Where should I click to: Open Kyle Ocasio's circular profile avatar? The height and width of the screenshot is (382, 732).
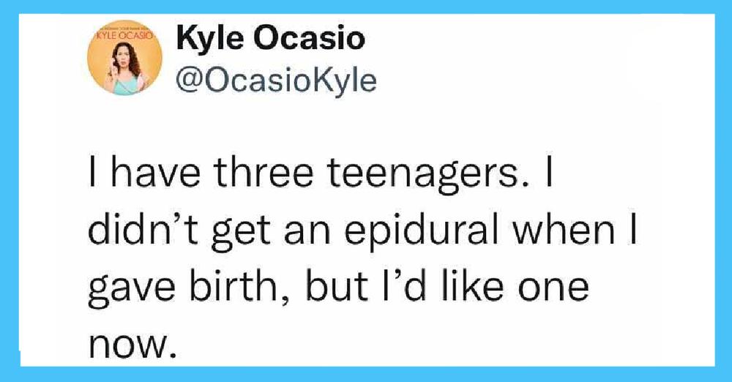pos(124,57)
